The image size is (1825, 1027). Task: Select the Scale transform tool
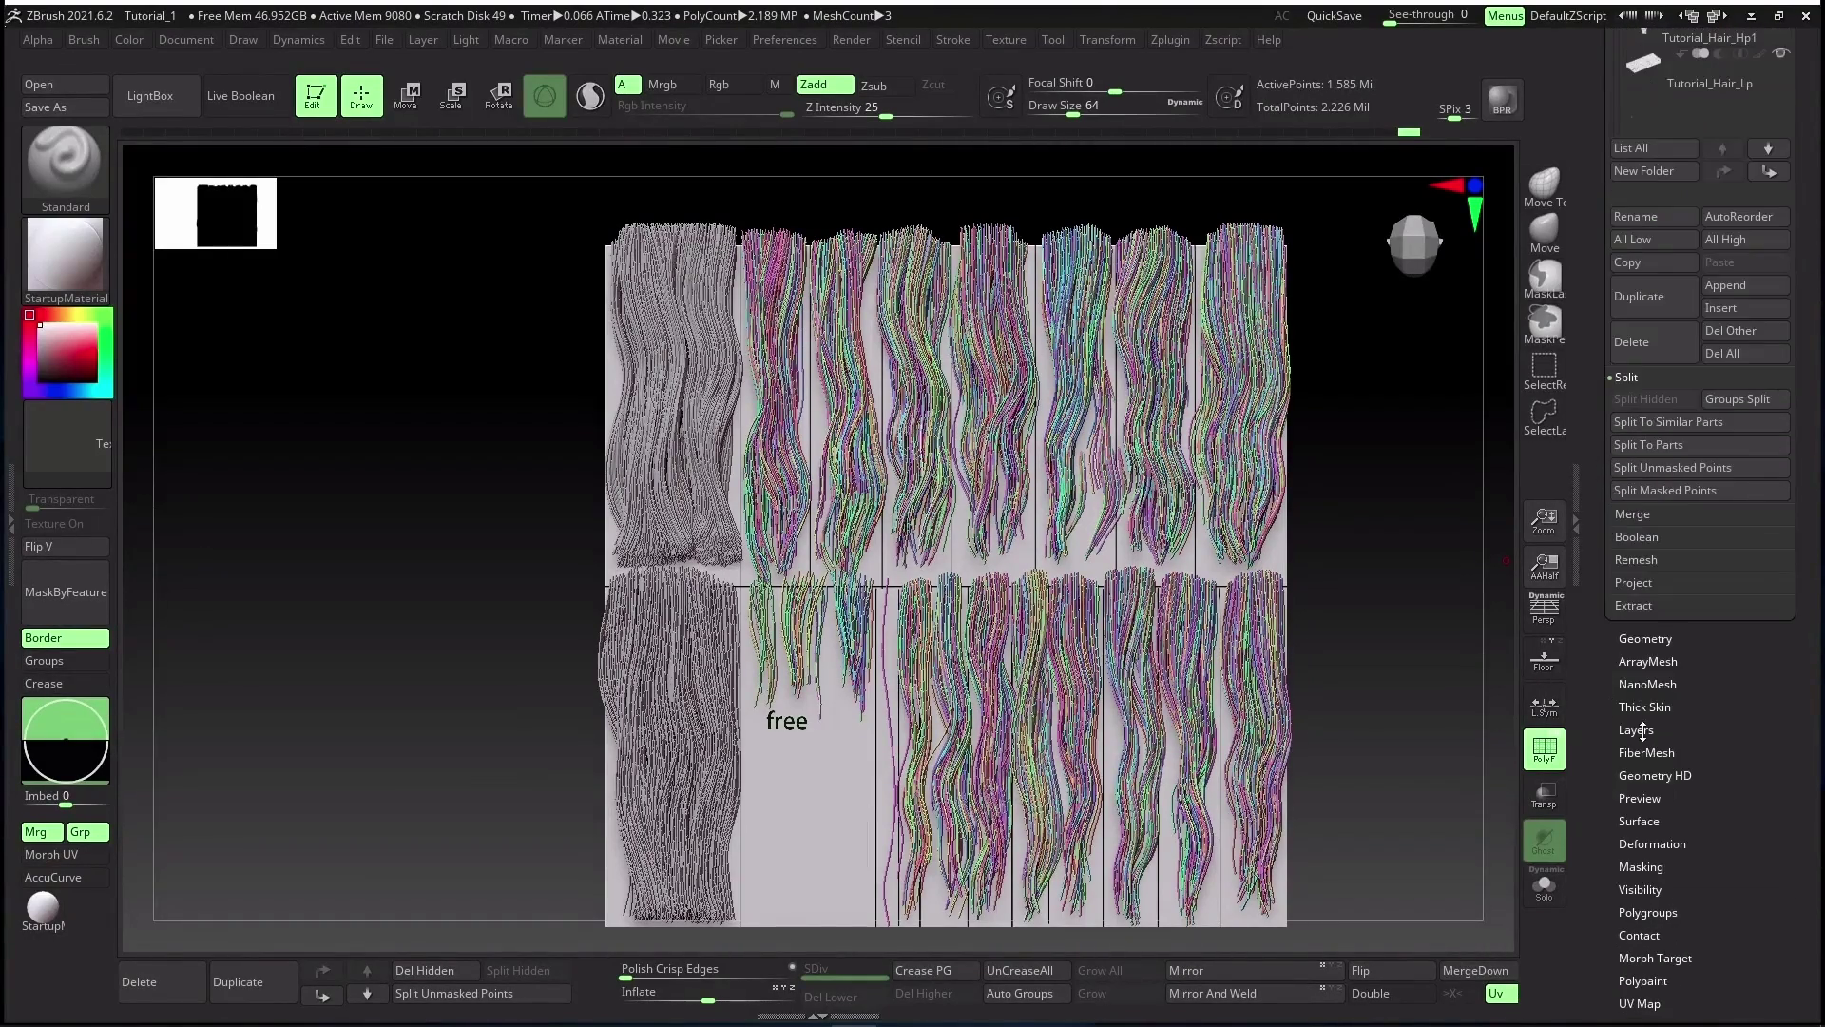(452, 96)
